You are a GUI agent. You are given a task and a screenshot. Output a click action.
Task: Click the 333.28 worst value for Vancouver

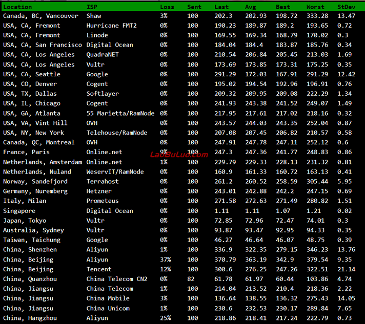pos(317,16)
